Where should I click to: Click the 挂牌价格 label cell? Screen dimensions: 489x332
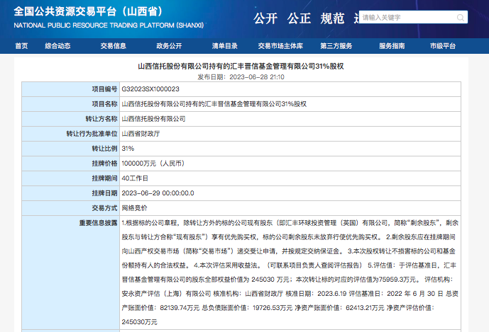[71, 164]
